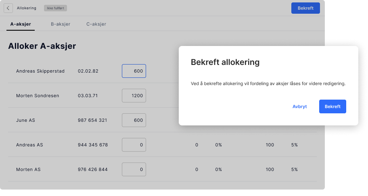The image size is (368, 196).
Task: Select the Andreas Skipperstad row name
Action: click(x=40, y=71)
